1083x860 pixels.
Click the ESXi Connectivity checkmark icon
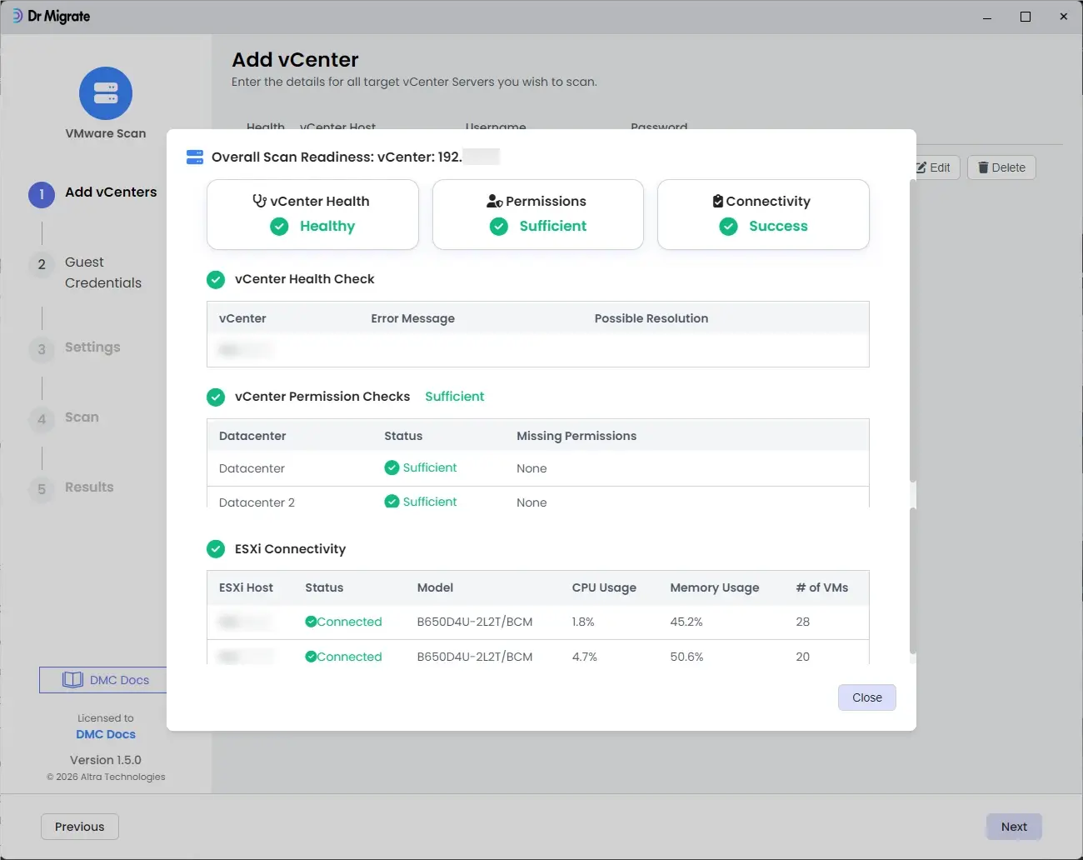click(x=216, y=549)
